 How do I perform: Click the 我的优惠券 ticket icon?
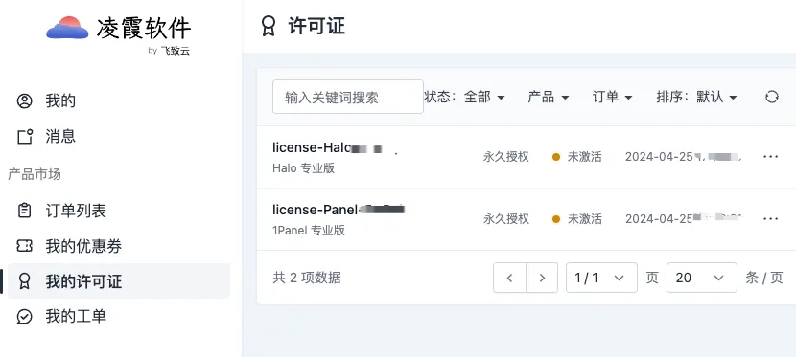point(24,246)
